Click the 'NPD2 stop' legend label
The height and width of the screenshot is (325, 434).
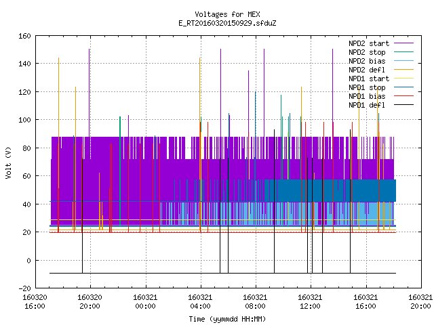point(367,52)
